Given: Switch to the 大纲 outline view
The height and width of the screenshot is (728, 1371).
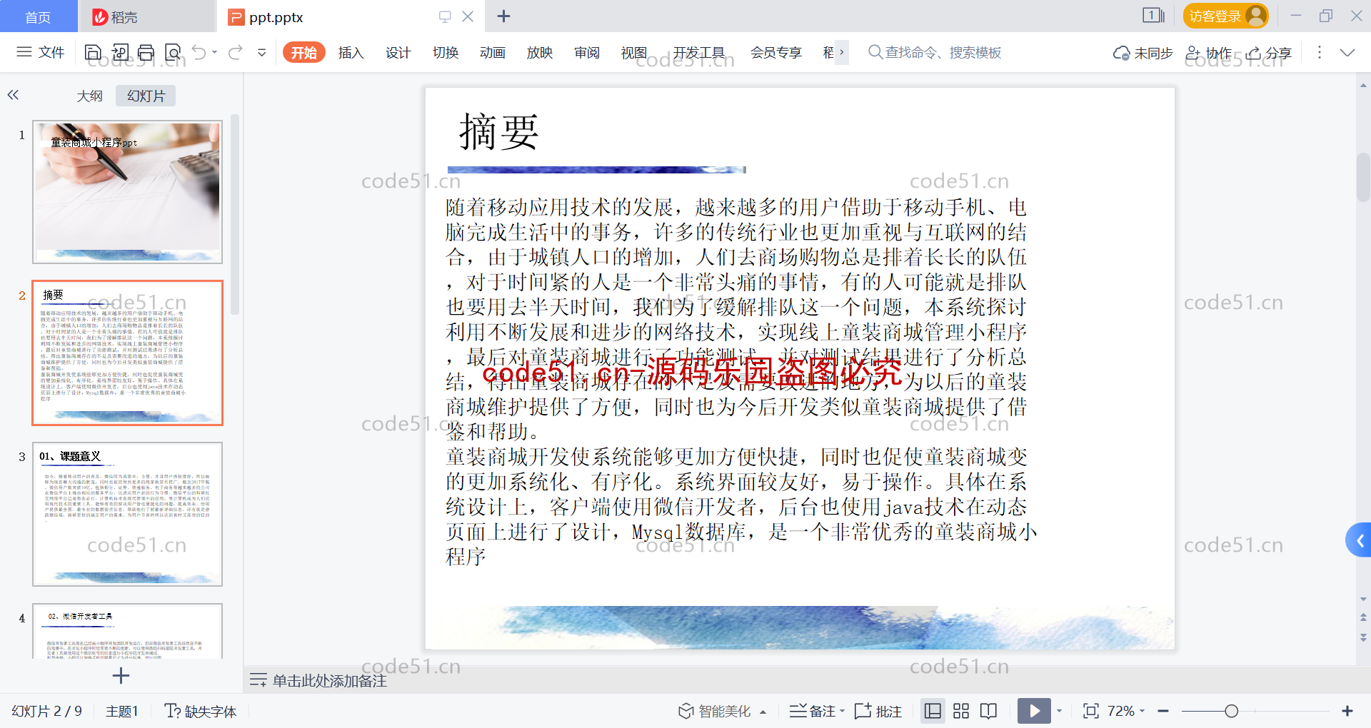Looking at the screenshot, I should click(x=89, y=96).
